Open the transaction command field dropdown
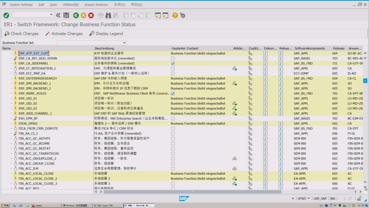The height and width of the screenshot is (208, 369). point(51,15)
